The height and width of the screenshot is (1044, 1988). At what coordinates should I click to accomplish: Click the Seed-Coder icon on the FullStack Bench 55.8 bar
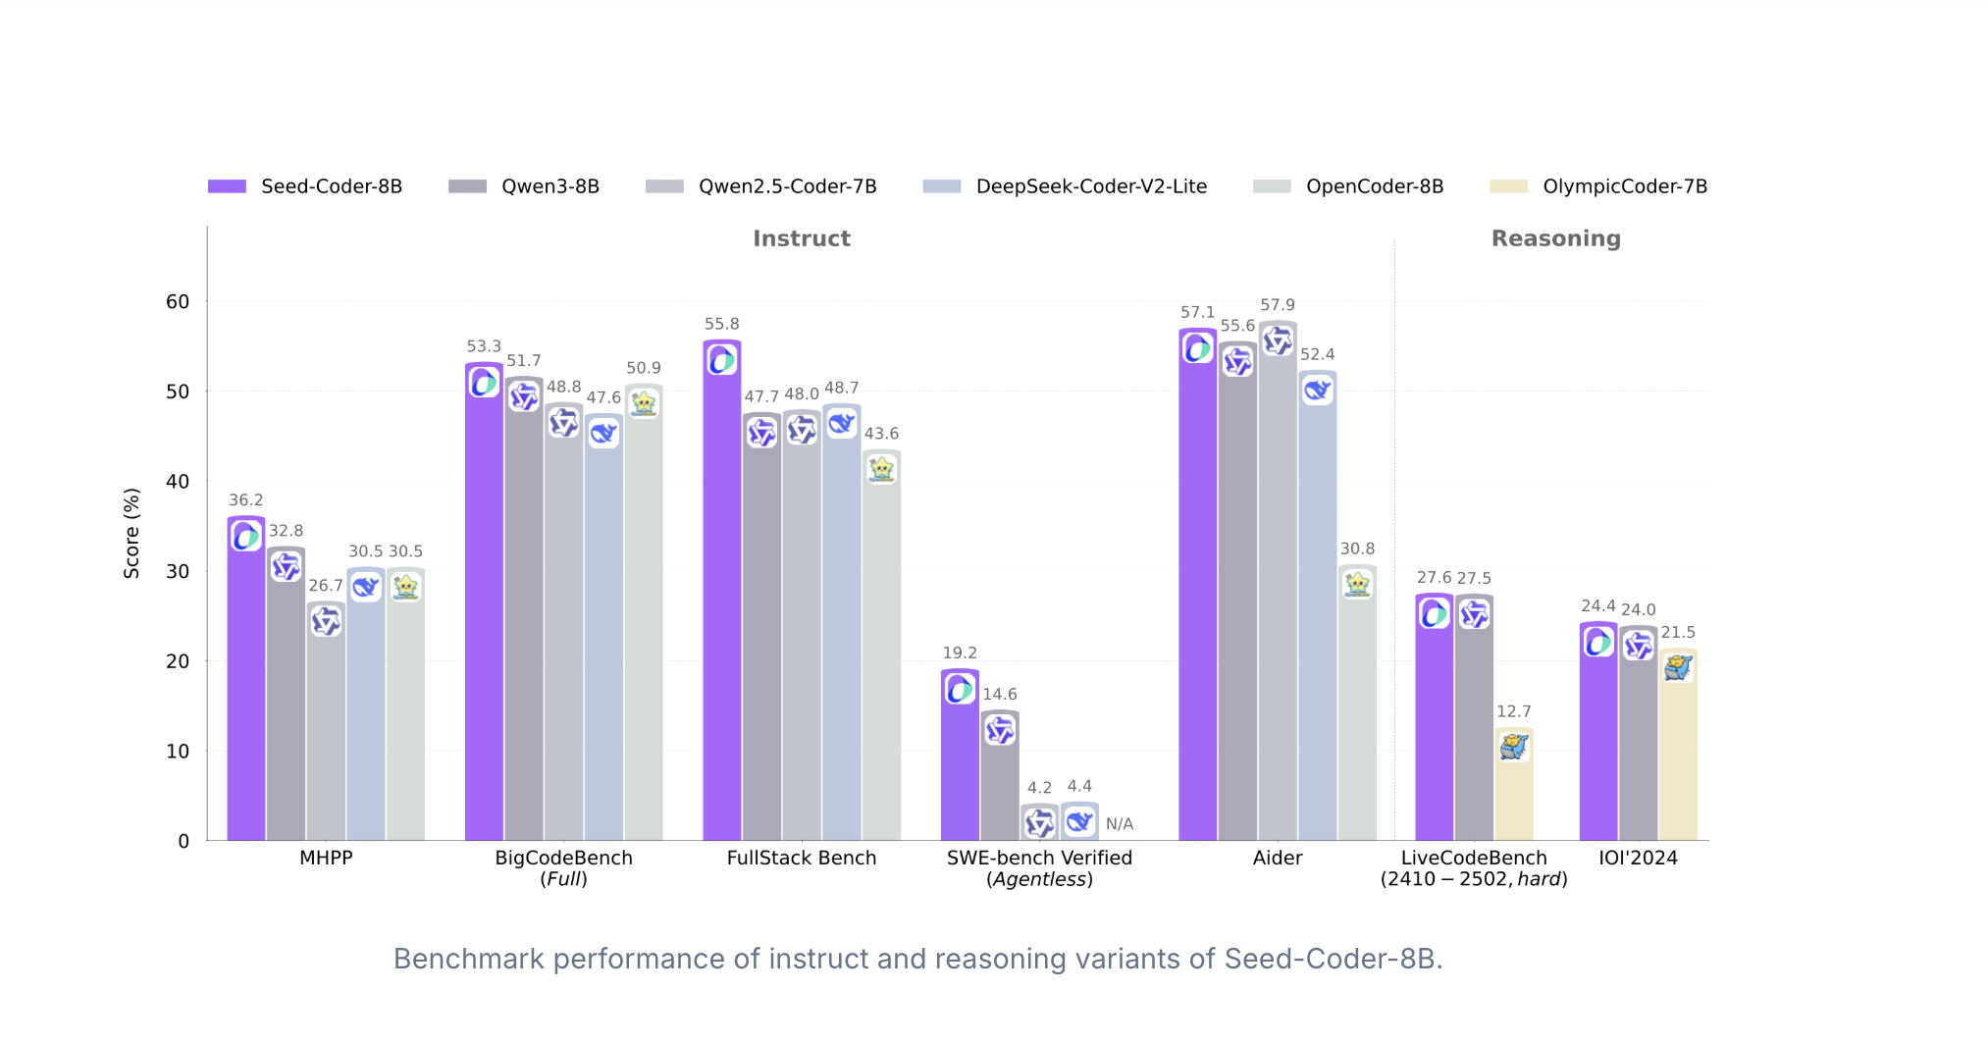click(x=722, y=360)
